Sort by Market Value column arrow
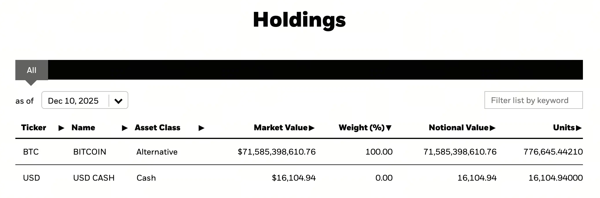Viewport: 600px width, 198px height. (x=312, y=128)
